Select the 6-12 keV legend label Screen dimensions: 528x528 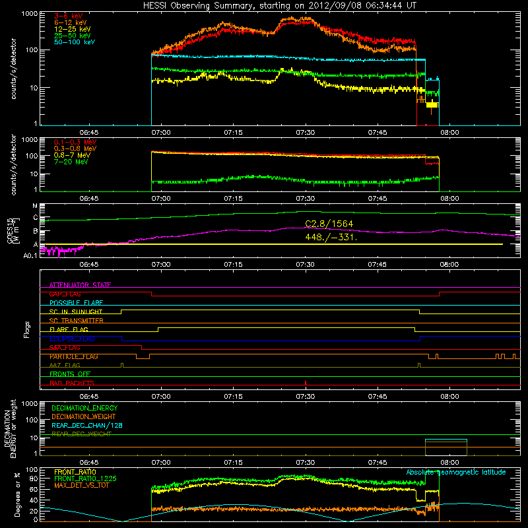coord(71,22)
